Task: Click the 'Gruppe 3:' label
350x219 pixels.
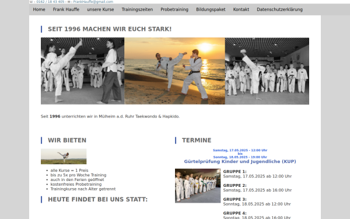Action: [235, 199]
